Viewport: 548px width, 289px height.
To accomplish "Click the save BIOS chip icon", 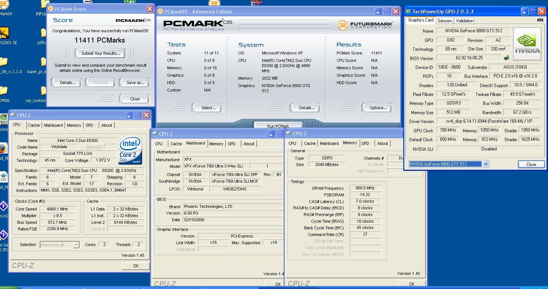I will click(507, 58).
